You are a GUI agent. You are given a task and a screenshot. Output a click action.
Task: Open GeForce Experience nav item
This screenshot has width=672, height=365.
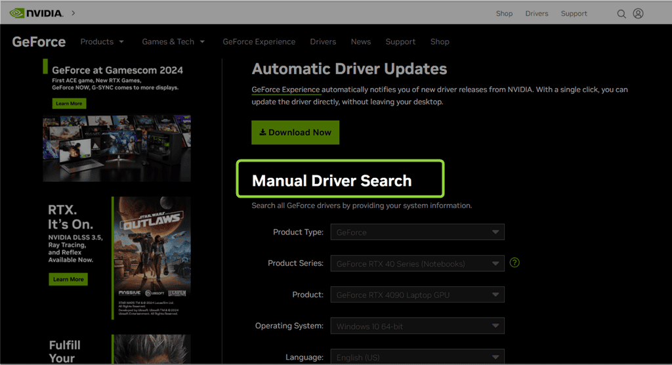click(x=259, y=42)
